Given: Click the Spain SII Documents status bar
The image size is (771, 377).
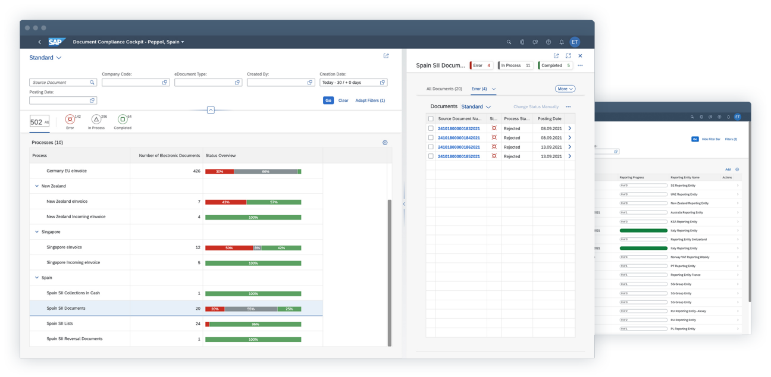Looking at the screenshot, I should point(253,309).
